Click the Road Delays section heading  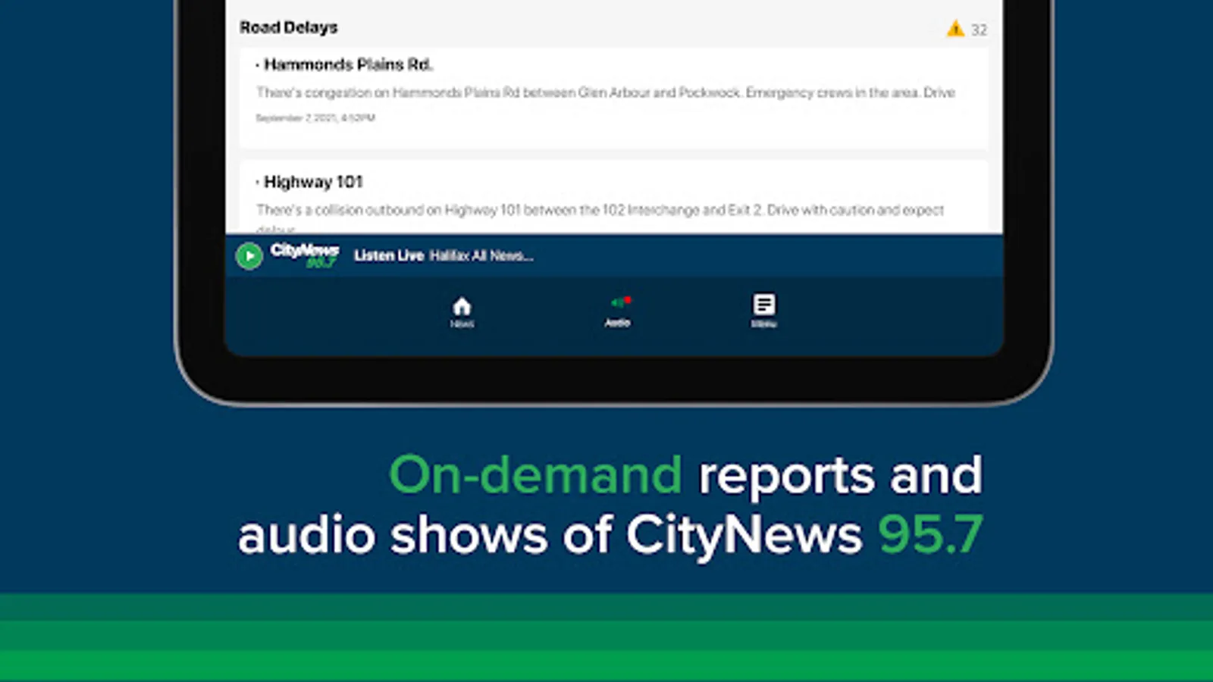point(289,27)
